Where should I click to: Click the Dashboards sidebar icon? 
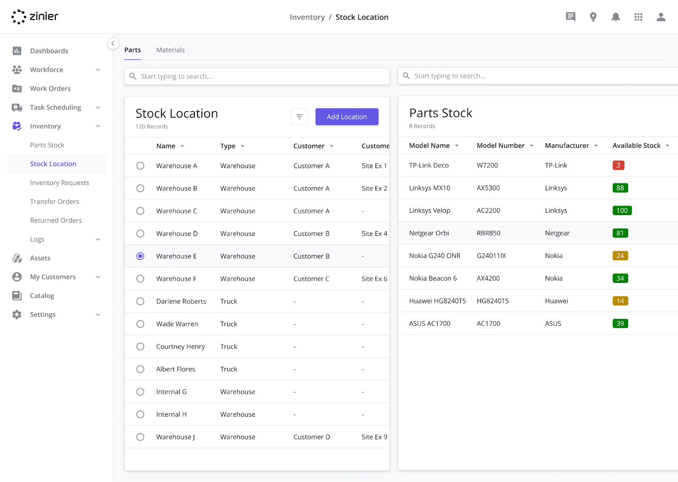pos(17,51)
